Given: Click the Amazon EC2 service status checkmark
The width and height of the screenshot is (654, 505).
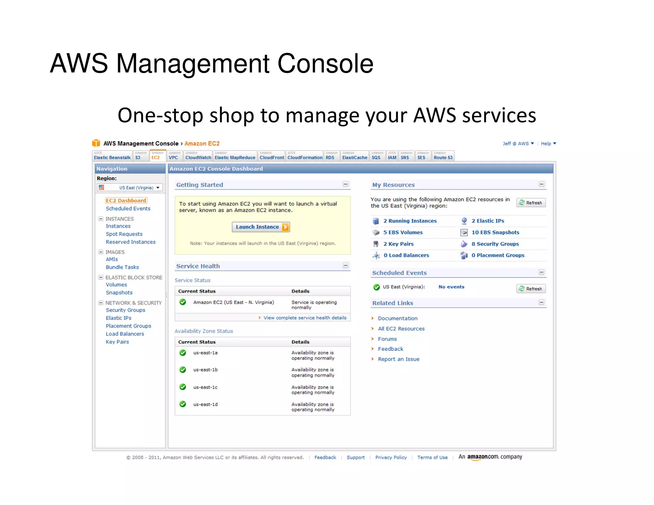Looking at the screenshot, I should click(x=183, y=302).
